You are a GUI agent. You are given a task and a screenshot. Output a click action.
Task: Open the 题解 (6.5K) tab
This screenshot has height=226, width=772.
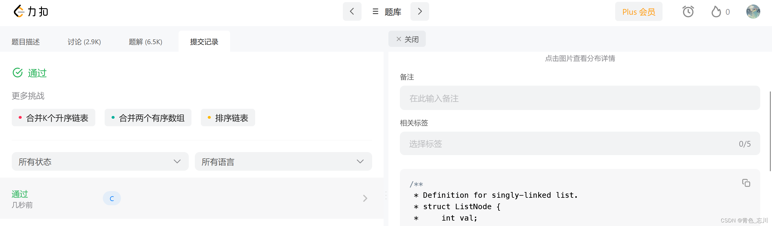coord(145,42)
